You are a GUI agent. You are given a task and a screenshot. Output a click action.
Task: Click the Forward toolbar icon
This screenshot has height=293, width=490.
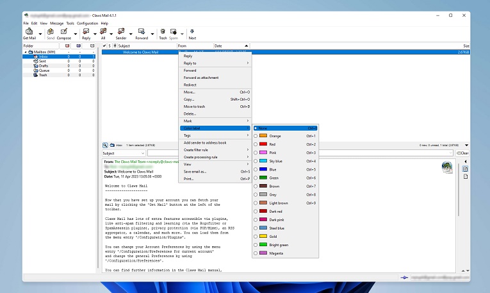pos(142,31)
